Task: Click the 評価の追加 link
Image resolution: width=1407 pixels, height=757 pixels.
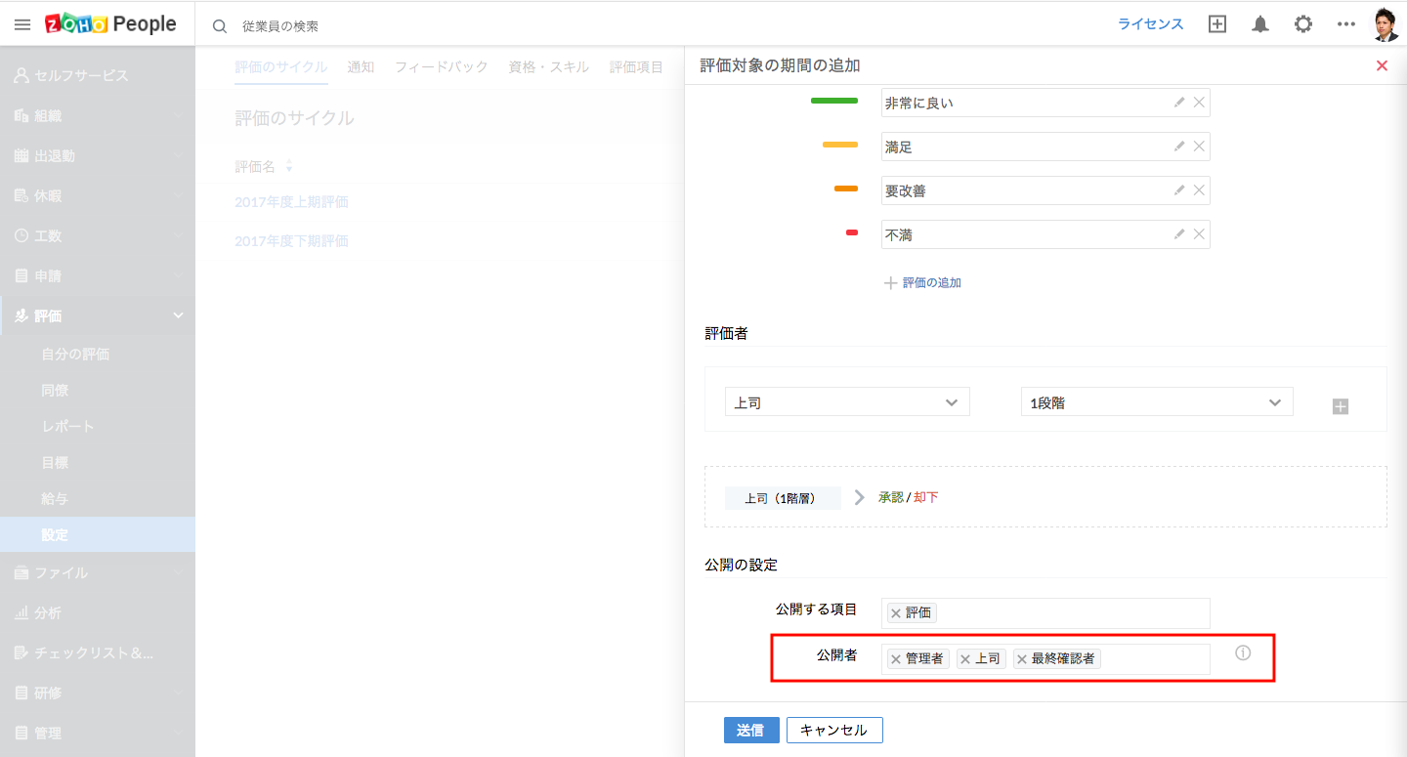Action: (930, 282)
